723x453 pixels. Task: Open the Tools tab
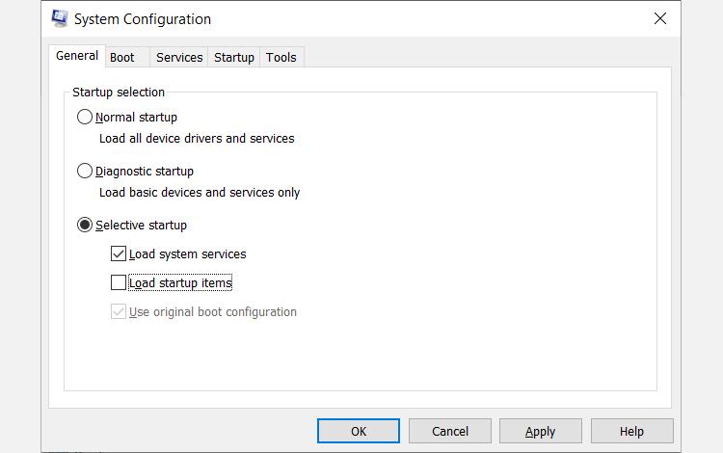tap(281, 57)
